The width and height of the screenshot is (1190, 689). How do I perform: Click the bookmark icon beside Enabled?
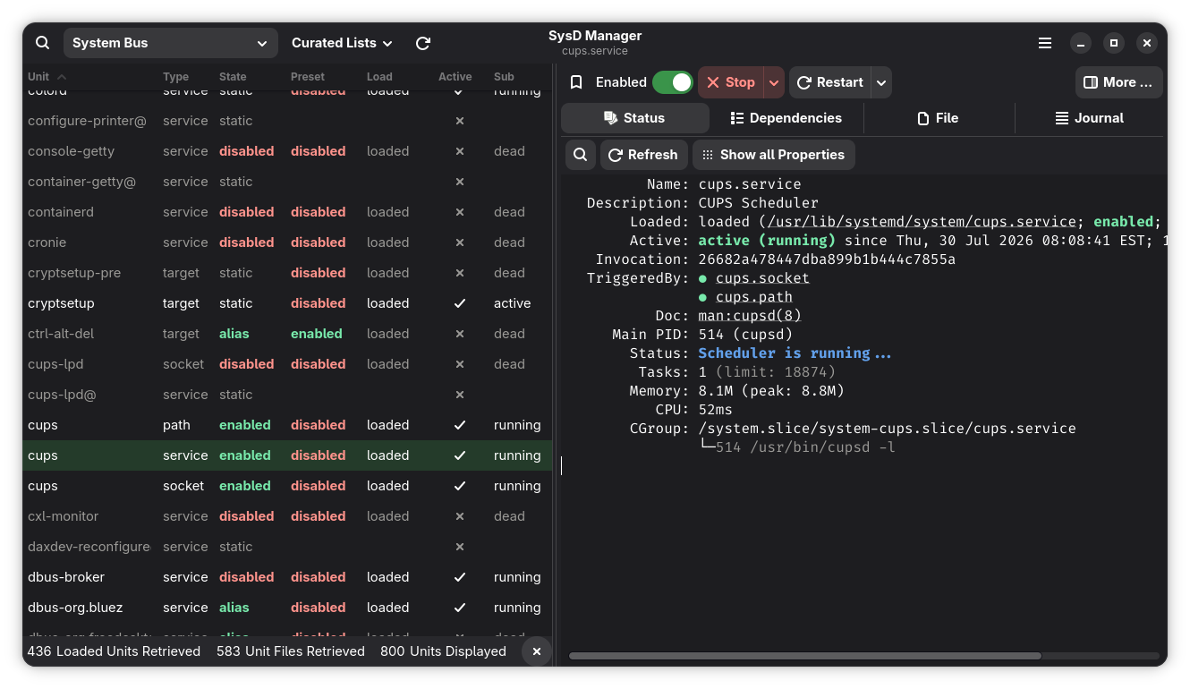[x=576, y=82]
